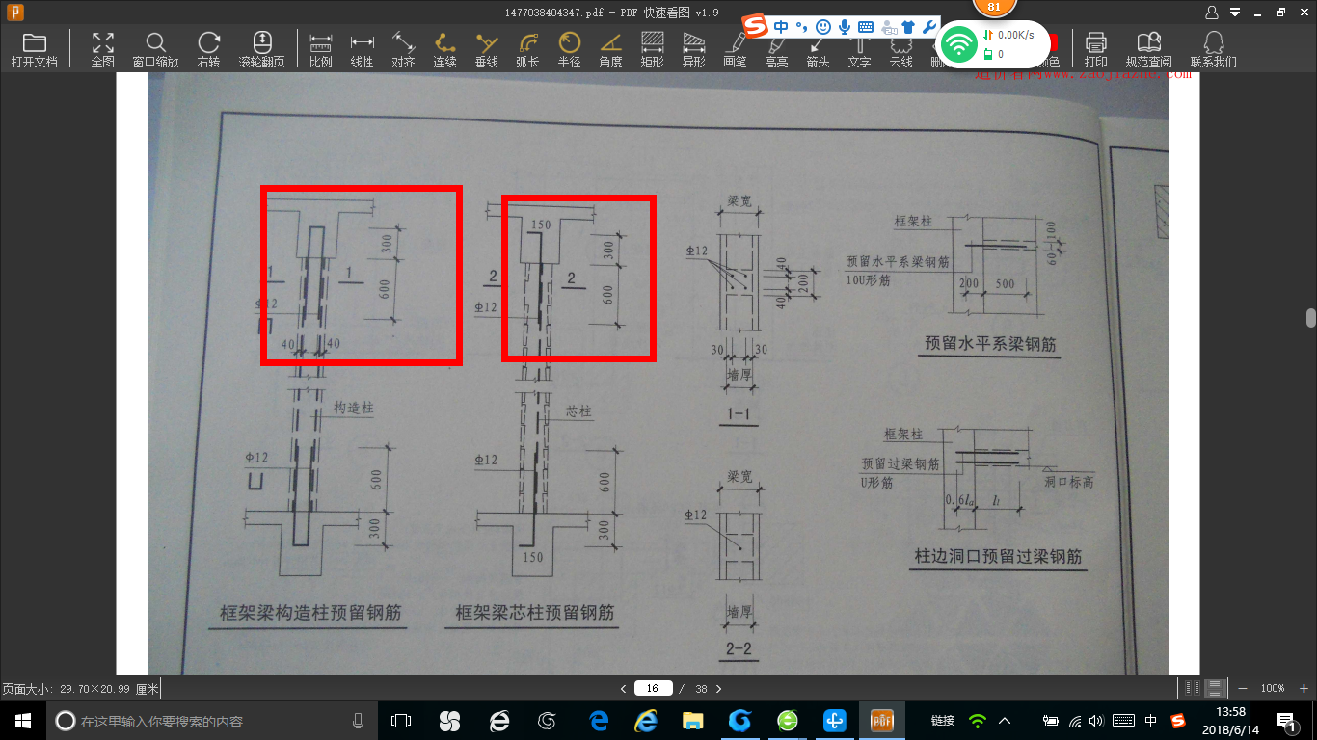Click the taskbar volume speaker icon
This screenshot has width=1317, height=740.
(x=1096, y=721)
